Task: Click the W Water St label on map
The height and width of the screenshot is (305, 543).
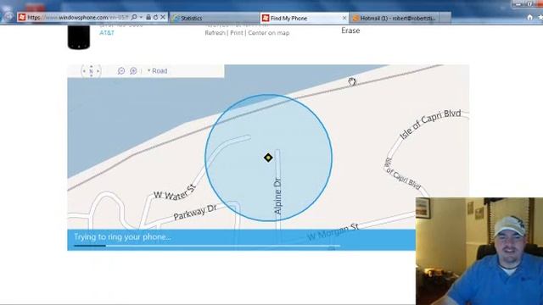Action: [176, 193]
